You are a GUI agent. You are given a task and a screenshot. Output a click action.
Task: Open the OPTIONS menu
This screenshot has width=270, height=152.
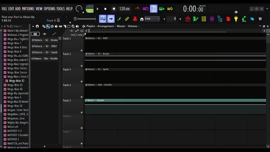(x=49, y=9)
